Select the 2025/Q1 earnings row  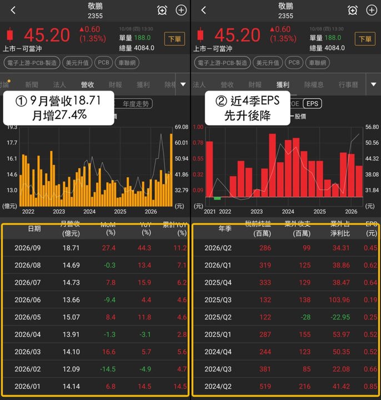point(285,334)
